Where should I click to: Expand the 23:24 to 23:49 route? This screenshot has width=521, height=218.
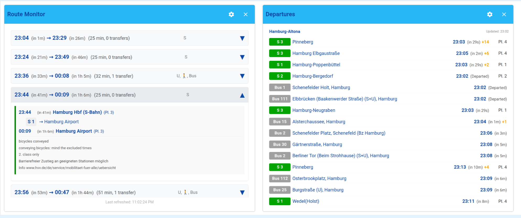coord(242,57)
